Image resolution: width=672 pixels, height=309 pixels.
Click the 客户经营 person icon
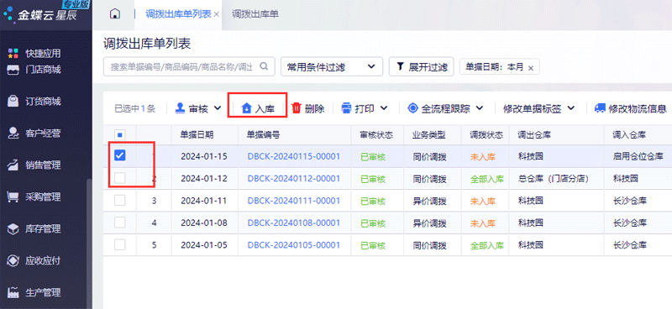pyautogui.click(x=13, y=133)
